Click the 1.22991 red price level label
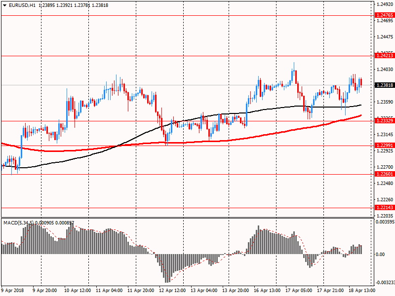The width and height of the screenshot is (395, 296). [x=385, y=145]
